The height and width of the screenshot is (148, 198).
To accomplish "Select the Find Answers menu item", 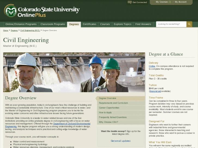I will pyautogui.click(x=143, y=24).
